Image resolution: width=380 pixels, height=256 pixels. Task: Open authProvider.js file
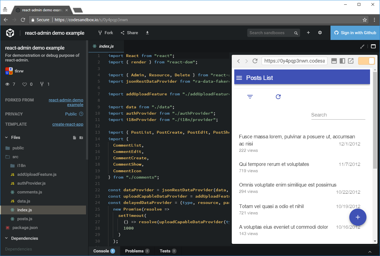[43, 183]
